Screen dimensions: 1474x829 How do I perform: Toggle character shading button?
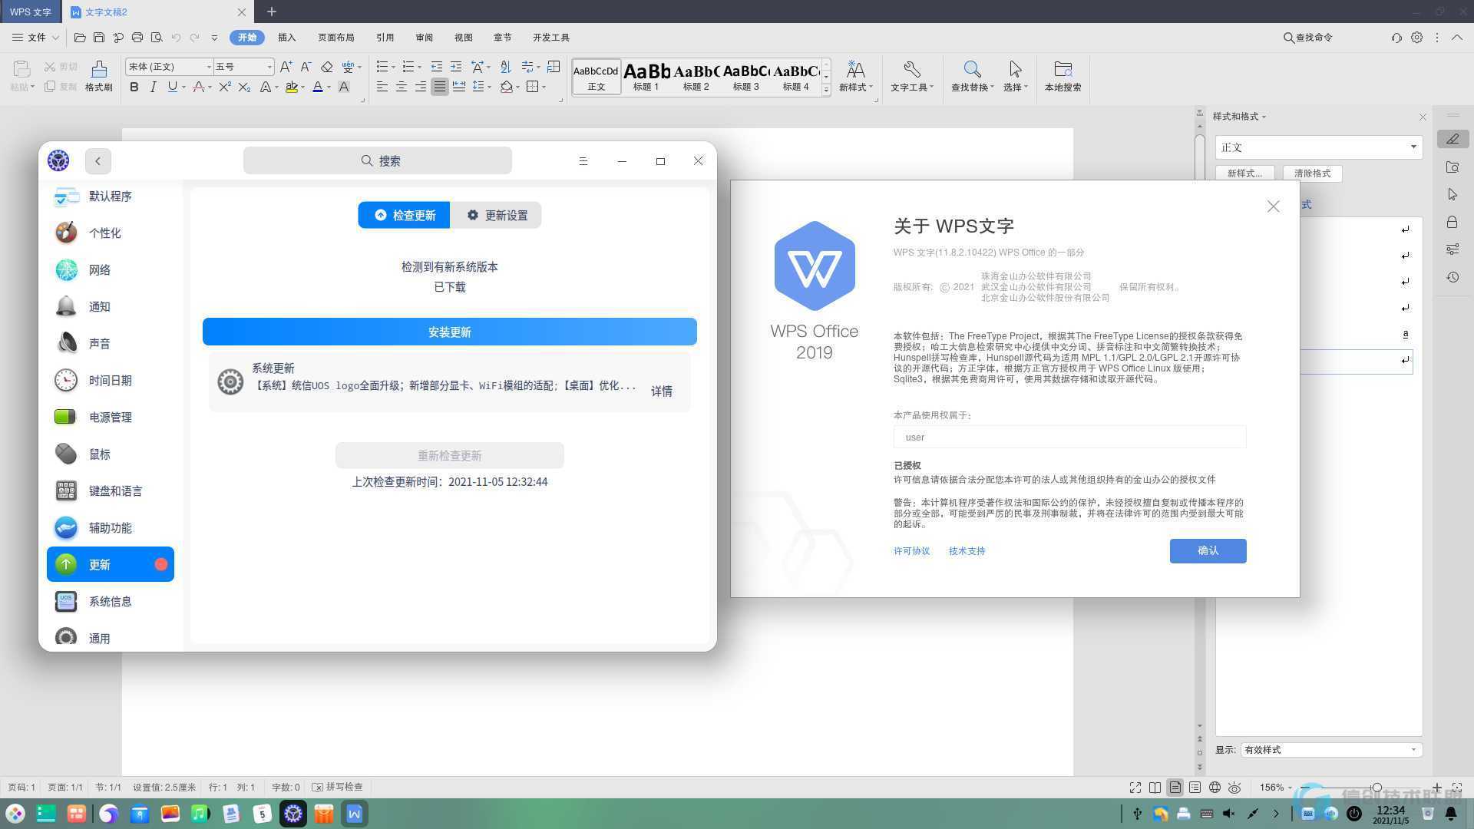coord(344,88)
